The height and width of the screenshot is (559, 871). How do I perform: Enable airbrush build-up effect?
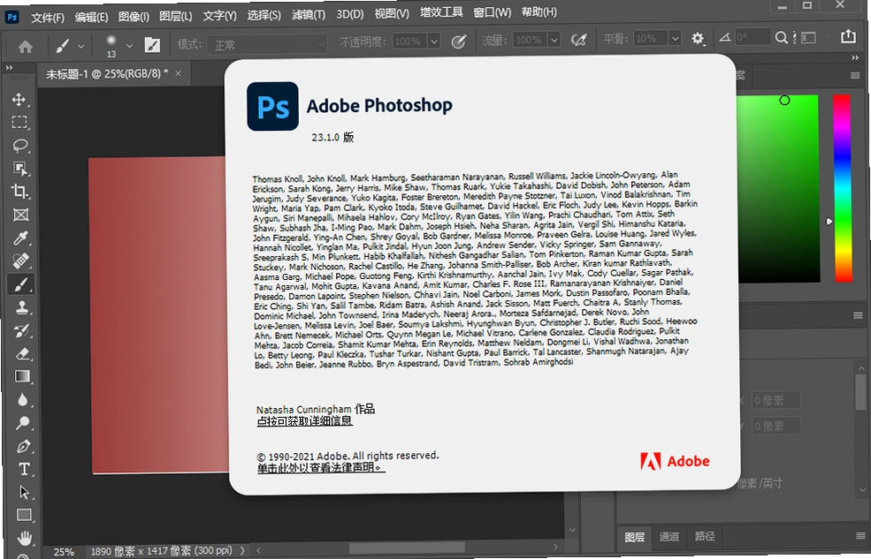coord(579,40)
